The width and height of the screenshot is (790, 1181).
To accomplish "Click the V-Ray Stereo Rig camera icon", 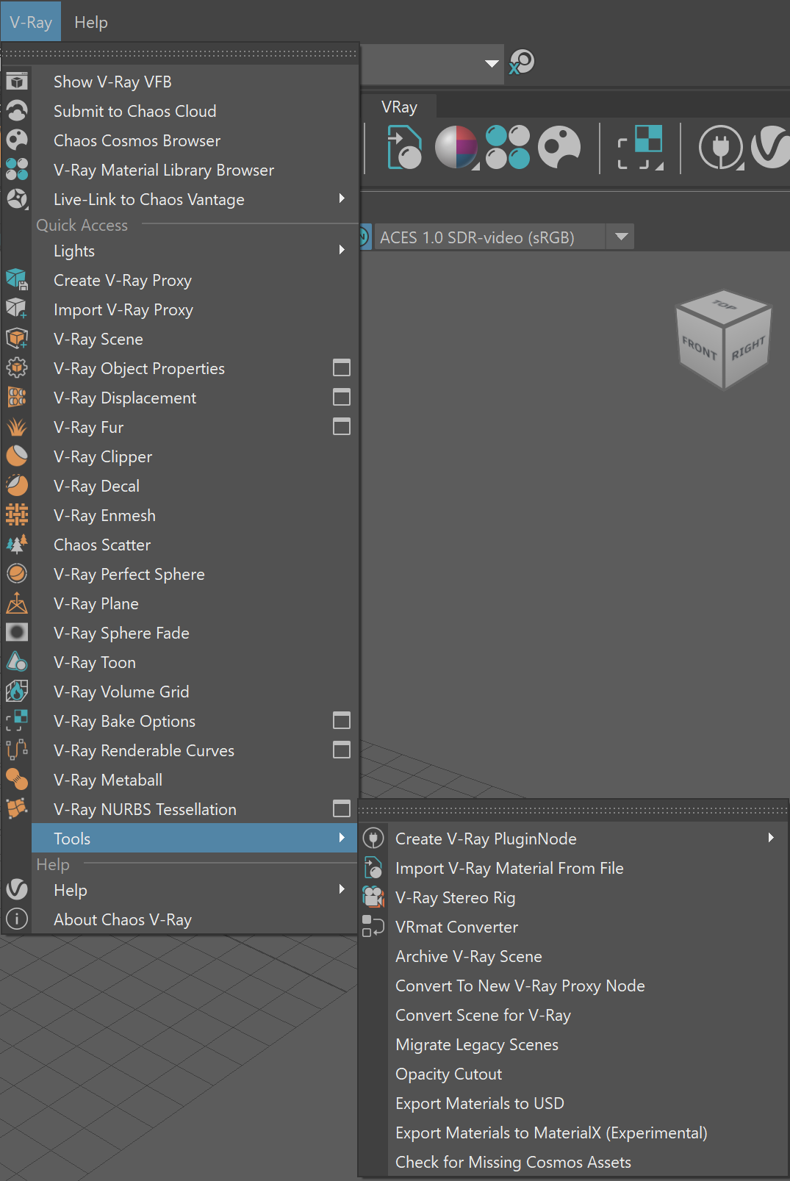I will (373, 897).
